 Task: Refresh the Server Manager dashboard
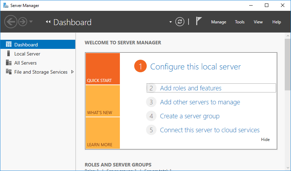179,22
